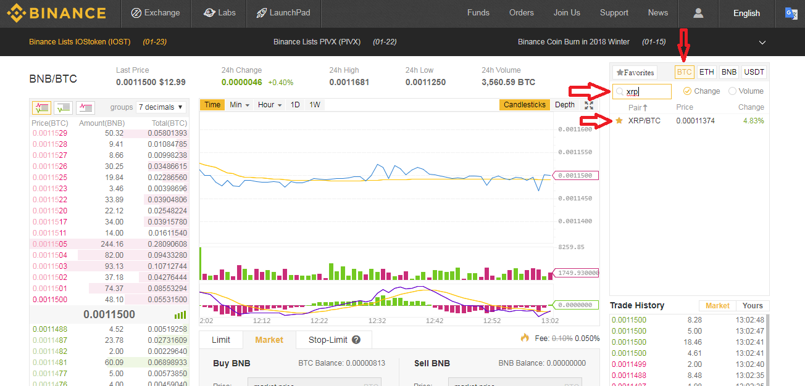Click the search magnifier icon
This screenshot has height=386, width=805.
click(x=620, y=92)
